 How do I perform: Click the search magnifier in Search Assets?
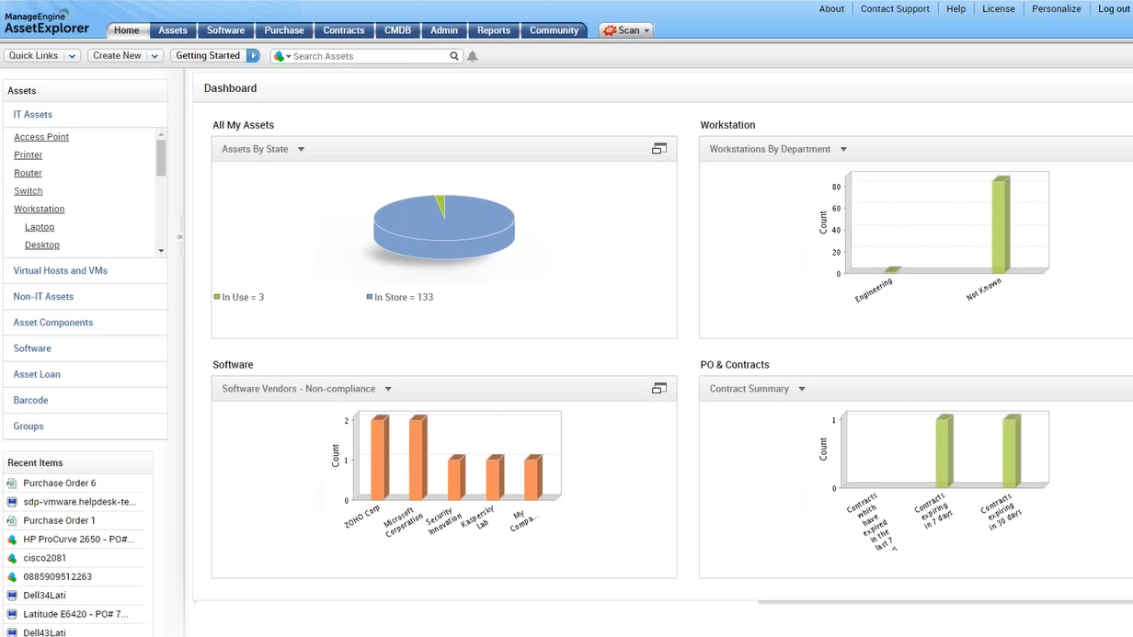pos(453,55)
